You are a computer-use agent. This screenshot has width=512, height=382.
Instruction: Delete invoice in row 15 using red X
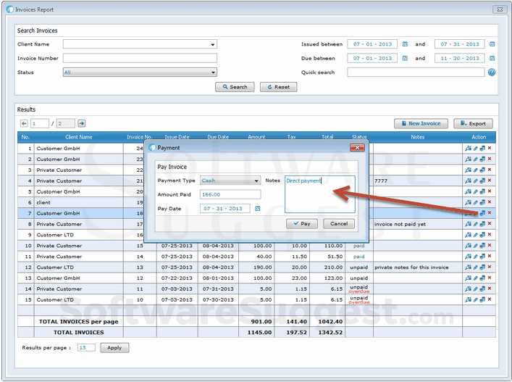pyautogui.click(x=490, y=300)
